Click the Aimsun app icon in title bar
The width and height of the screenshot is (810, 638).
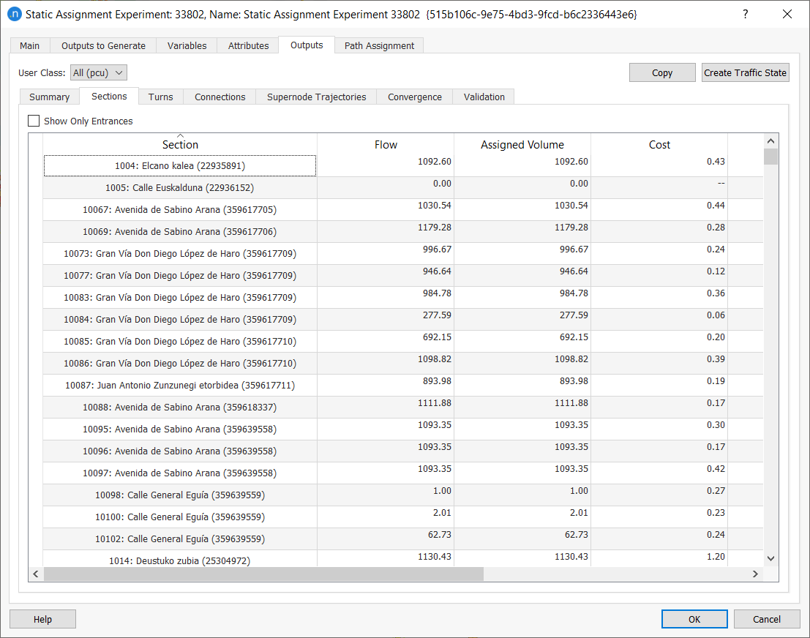pos(14,14)
